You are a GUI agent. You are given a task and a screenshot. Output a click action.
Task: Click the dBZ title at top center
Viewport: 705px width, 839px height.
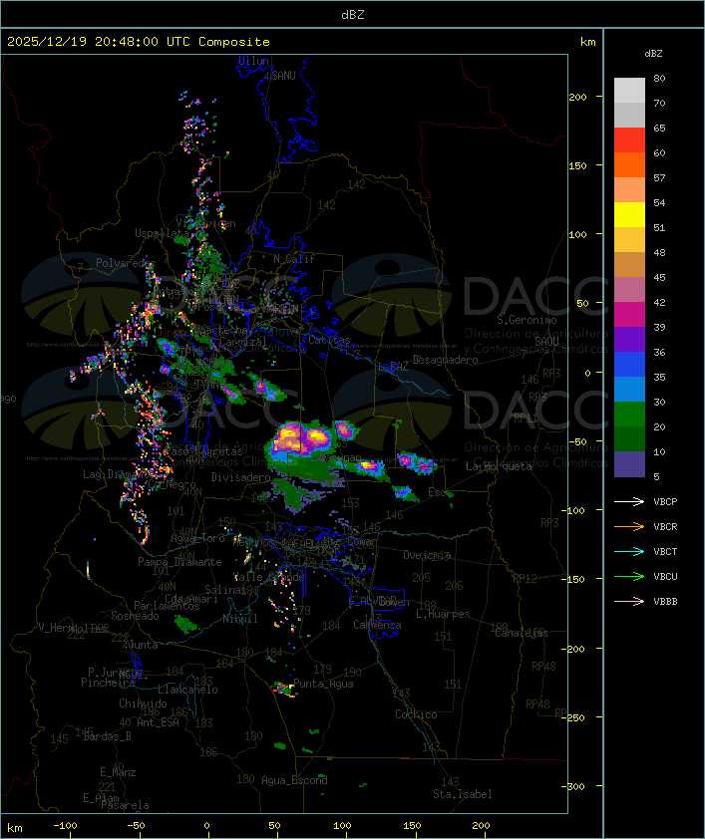tap(353, 15)
